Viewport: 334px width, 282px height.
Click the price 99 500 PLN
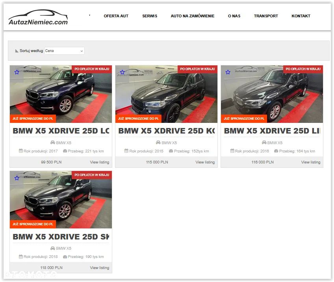pyautogui.click(x=51, y=162)
